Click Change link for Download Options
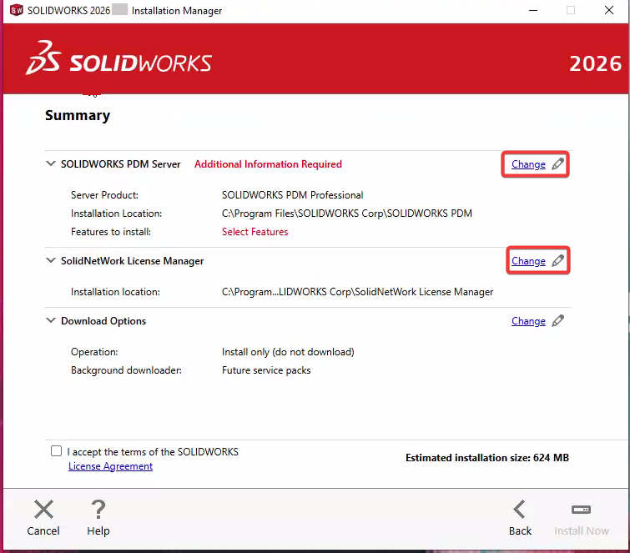 pyautogui.click(x=528, y=321)
